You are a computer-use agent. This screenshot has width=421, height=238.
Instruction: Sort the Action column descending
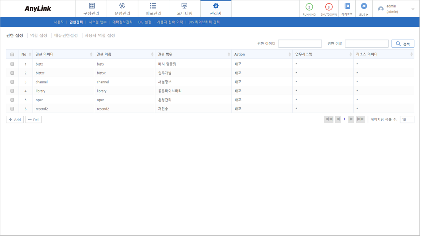[290, 55]
